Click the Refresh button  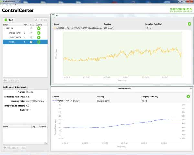41,20
